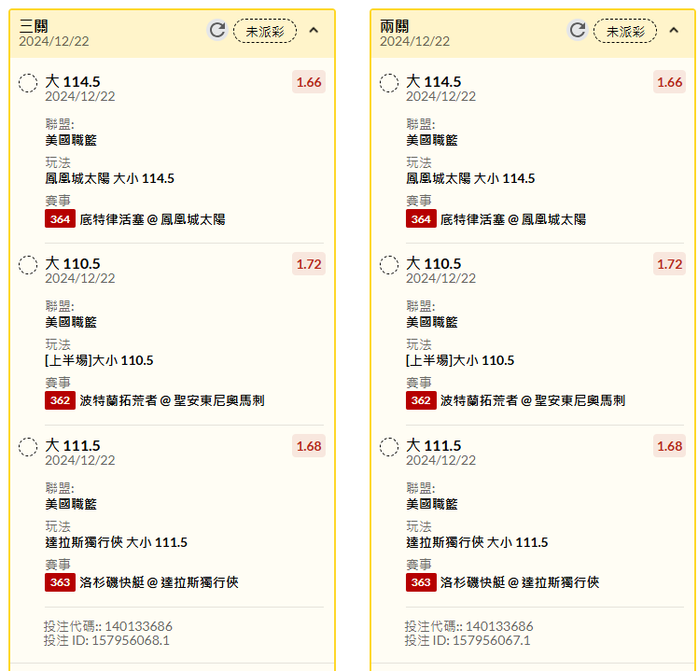Click 達拉斯獨行俠 大小 111.5 in 兩關
This screenshot has width=698, height=671.
[x=477, y=542]
